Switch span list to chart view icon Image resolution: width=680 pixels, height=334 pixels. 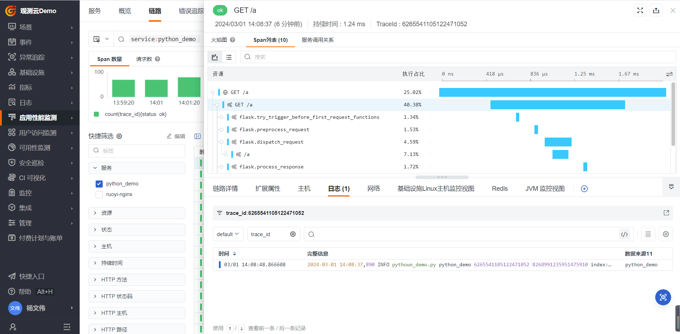(215, 57)
